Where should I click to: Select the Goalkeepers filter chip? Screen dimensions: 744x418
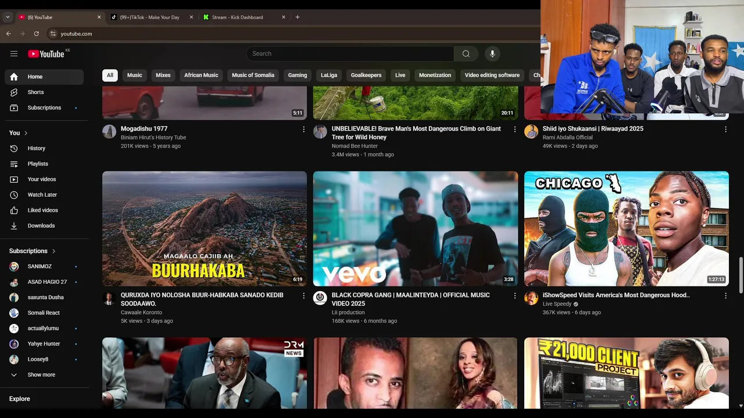click(x=366, y=75)
